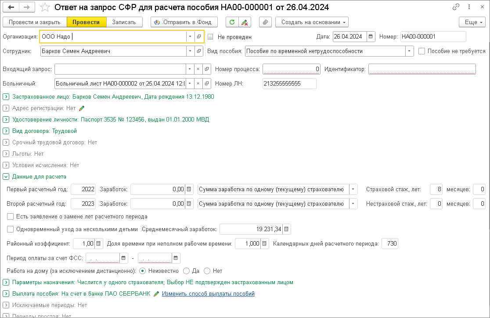Focus the Номер процесса field
The image size is (490, 318).
click(x=291, y=69)
